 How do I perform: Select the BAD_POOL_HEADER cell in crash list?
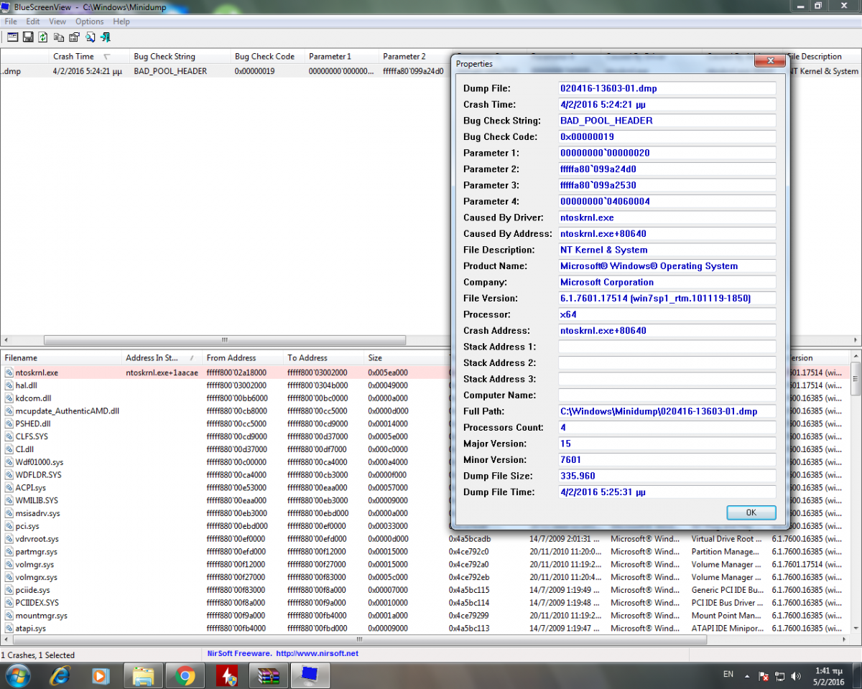click(x=170, y=71)
